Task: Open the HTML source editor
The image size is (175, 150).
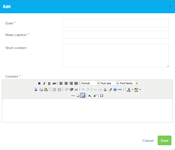Action: (120, 89)
